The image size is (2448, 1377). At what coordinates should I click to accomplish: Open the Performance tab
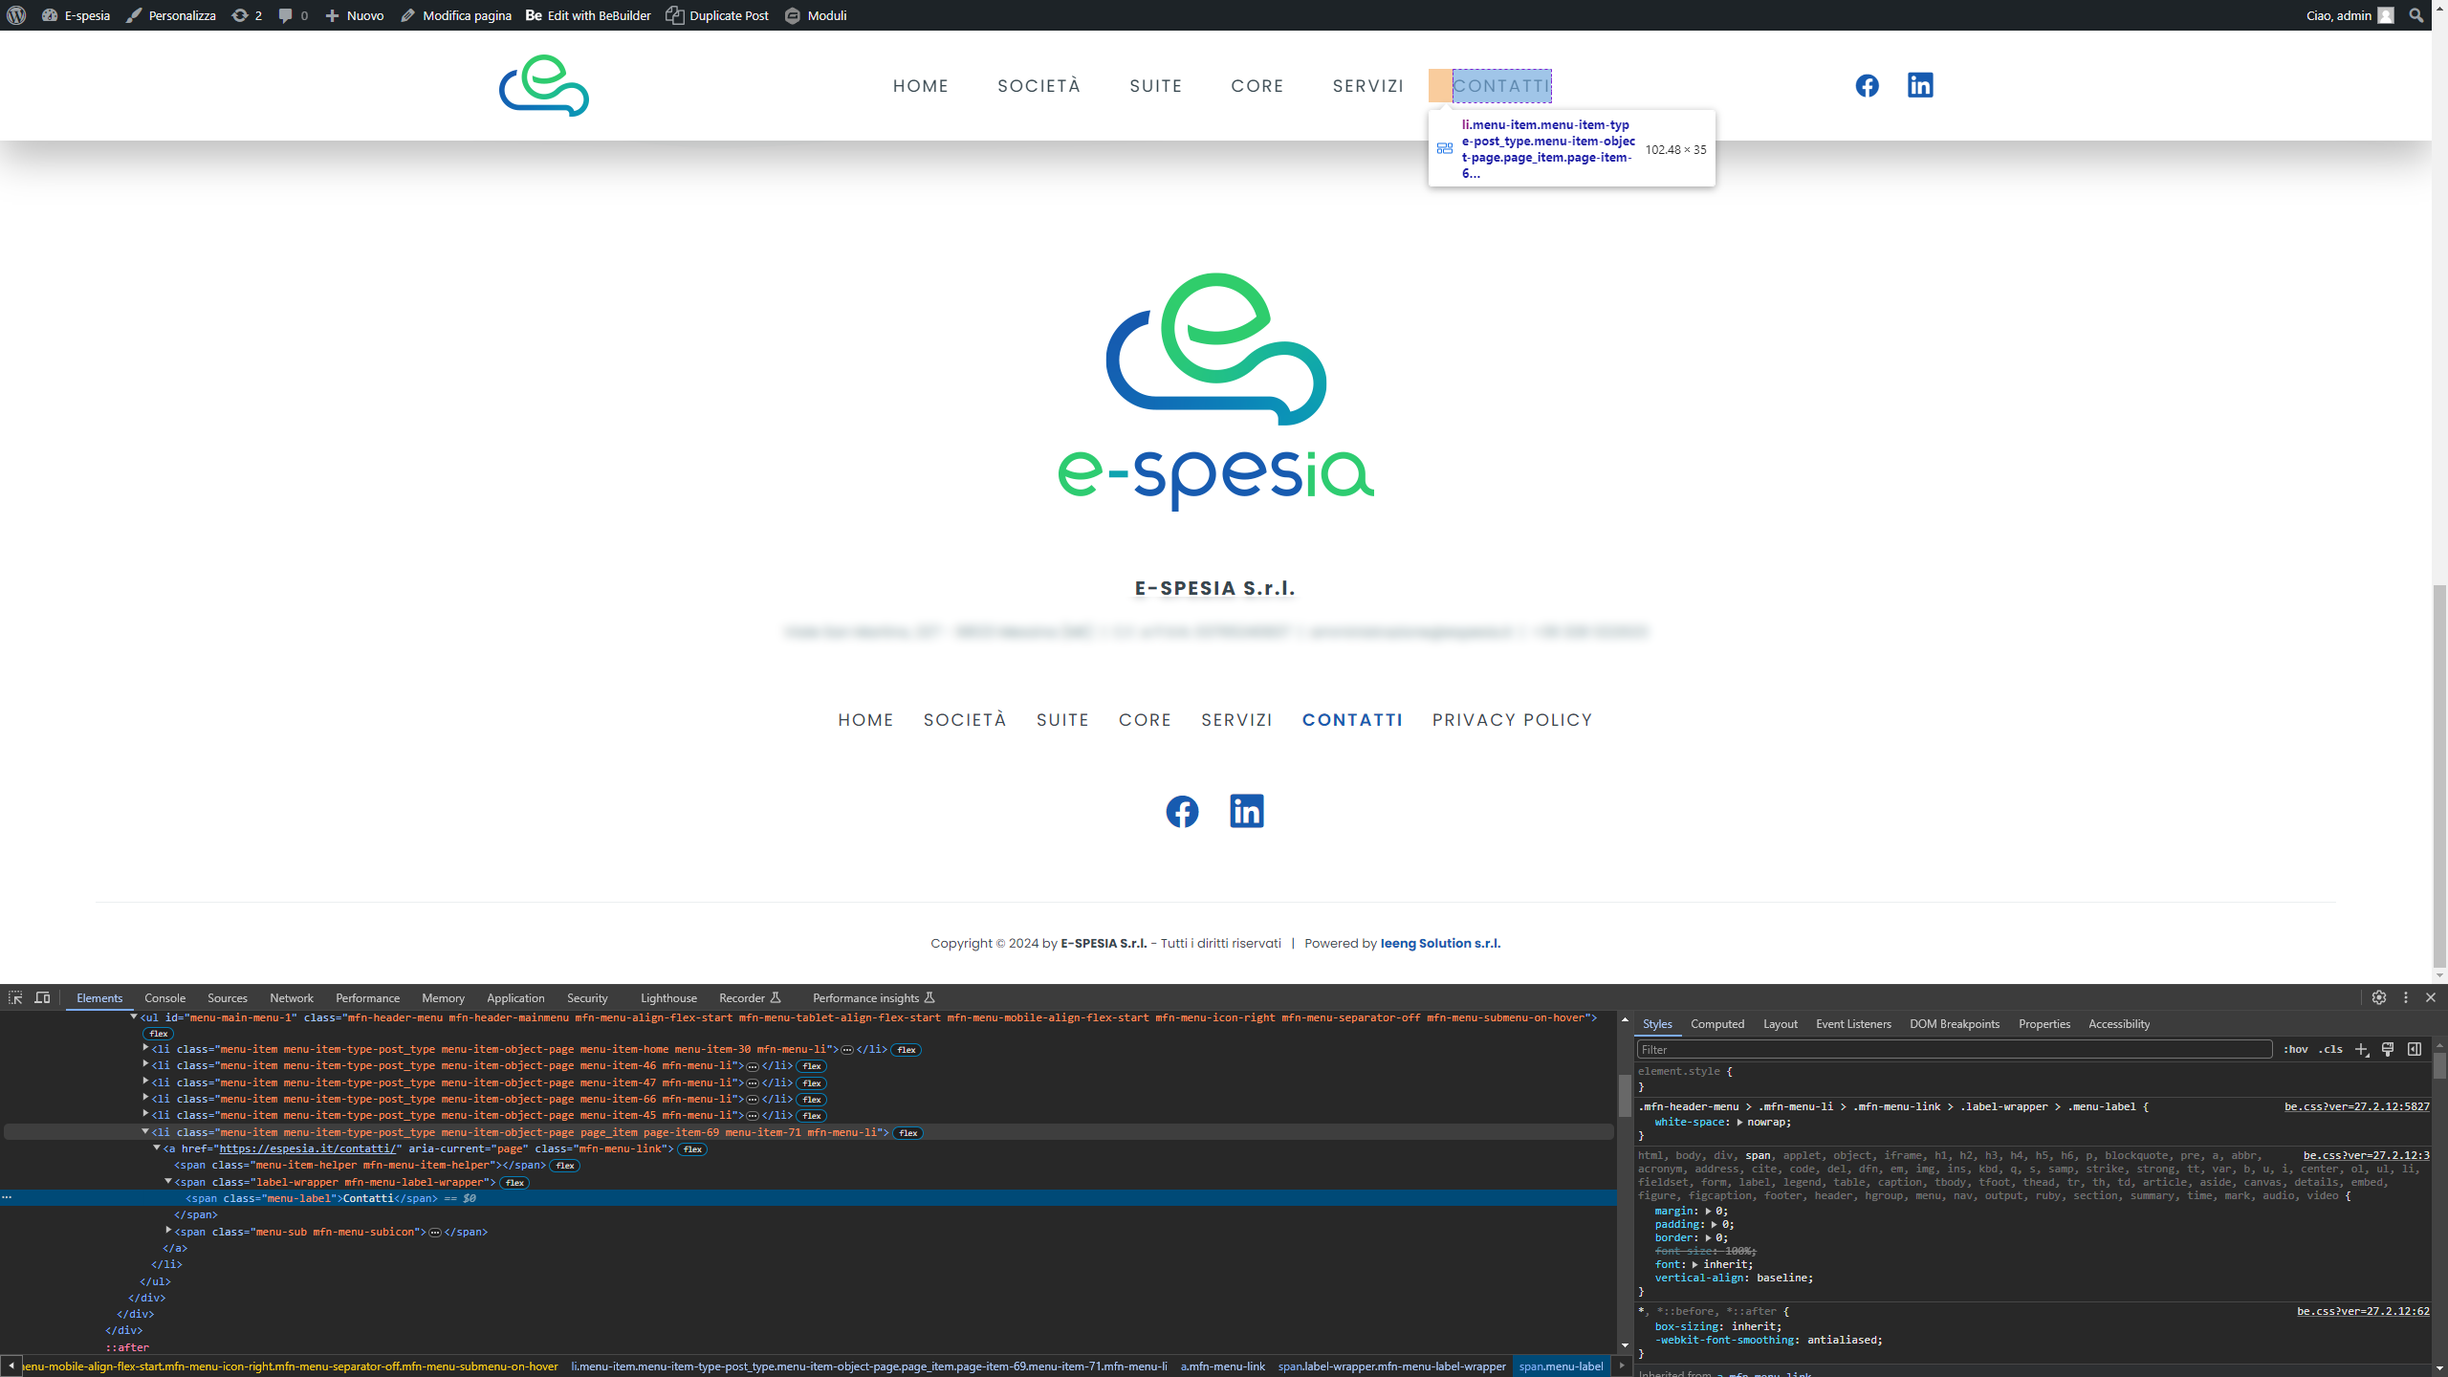tap(368, 997)
